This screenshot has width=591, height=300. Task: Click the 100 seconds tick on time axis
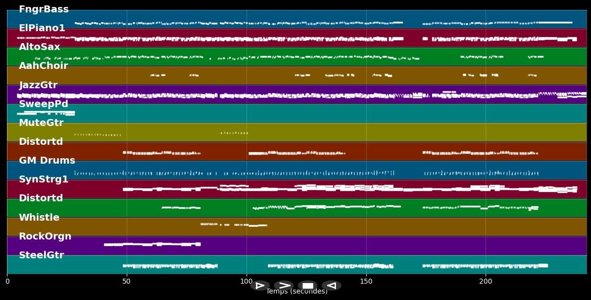247,281
